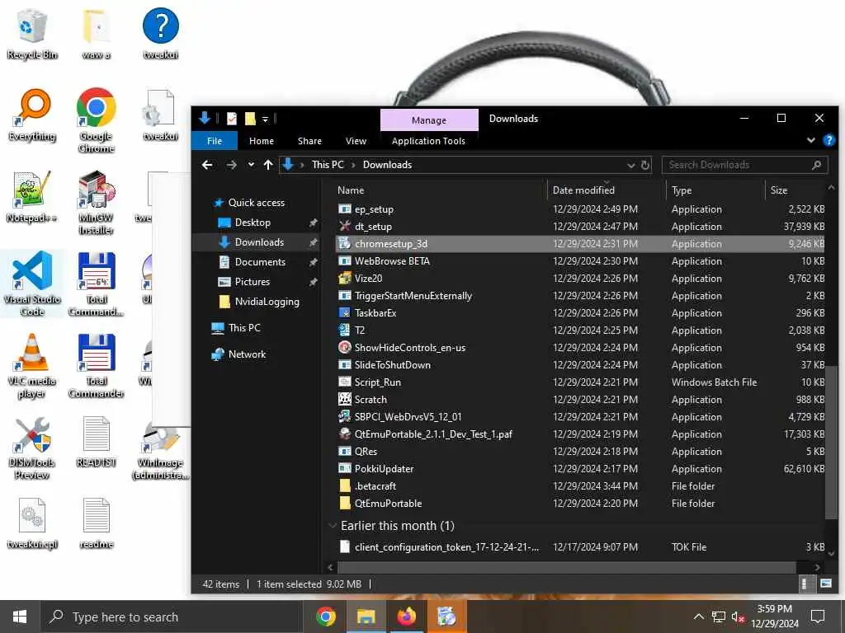Open the Windows Start menu

click(20, 617)
